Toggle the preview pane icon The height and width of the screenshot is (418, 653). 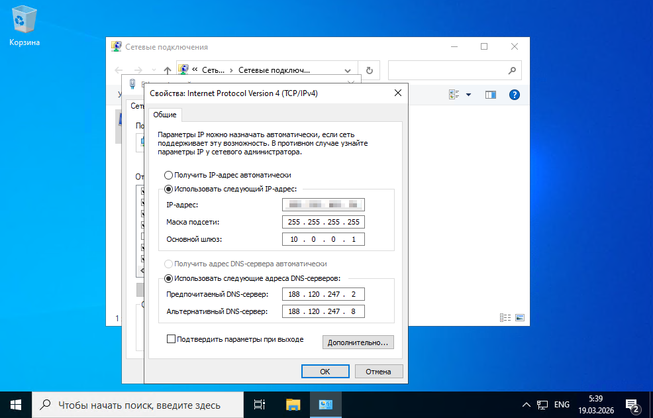pyautogui.click(x=490, y=95)
